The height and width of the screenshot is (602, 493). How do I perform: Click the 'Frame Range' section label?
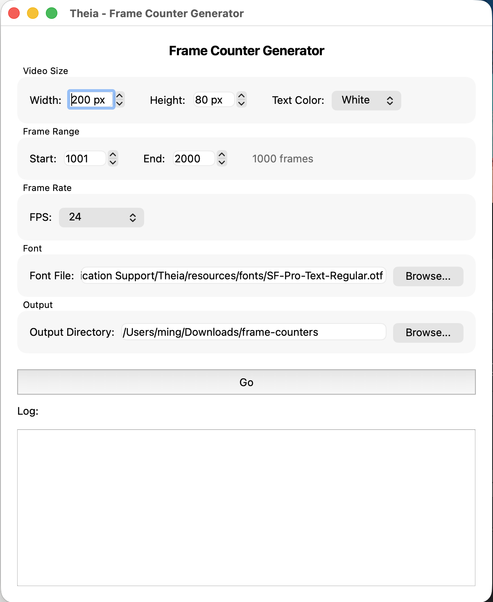51,131
